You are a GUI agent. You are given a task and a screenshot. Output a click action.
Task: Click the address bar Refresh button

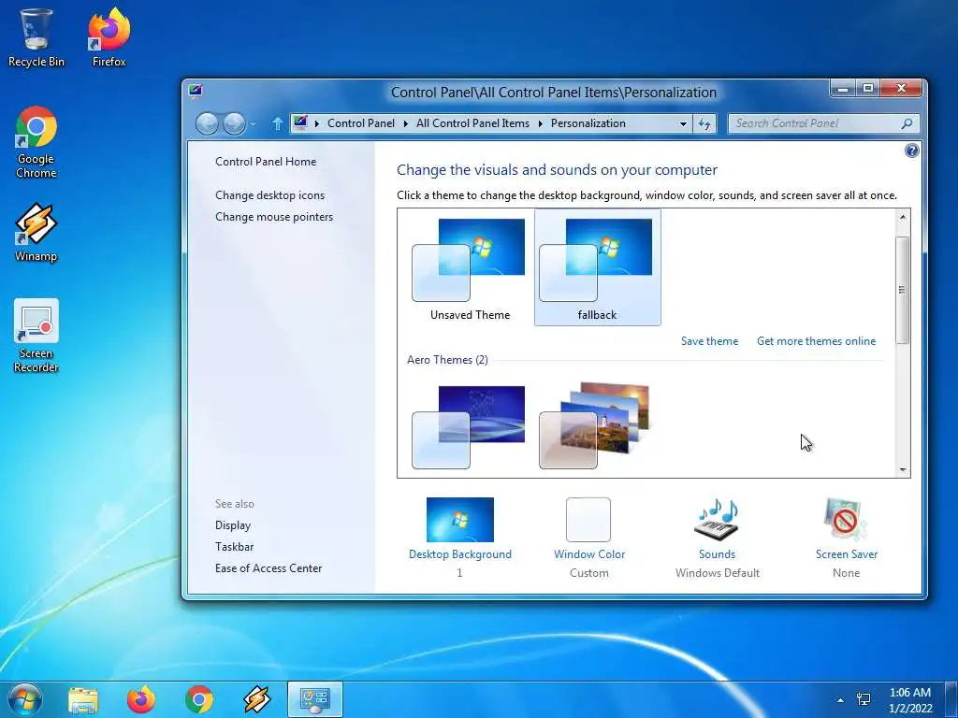[x=704, y=124]
